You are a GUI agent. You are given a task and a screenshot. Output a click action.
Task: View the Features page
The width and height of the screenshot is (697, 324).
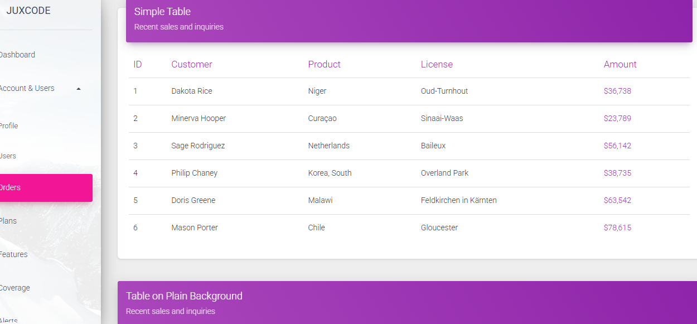pyautogui.click(x=13, y=254)
